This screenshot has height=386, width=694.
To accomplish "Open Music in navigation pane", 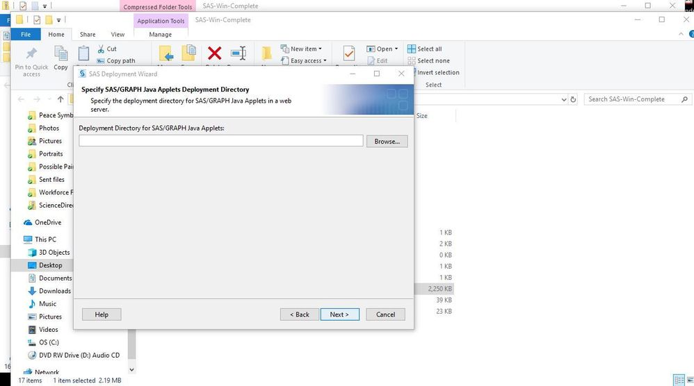I will (47, 304).
